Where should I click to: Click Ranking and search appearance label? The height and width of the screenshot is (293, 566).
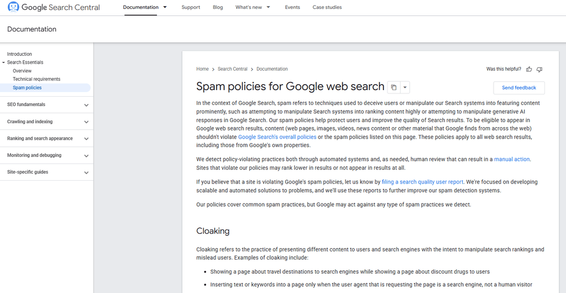coord(40,138)
